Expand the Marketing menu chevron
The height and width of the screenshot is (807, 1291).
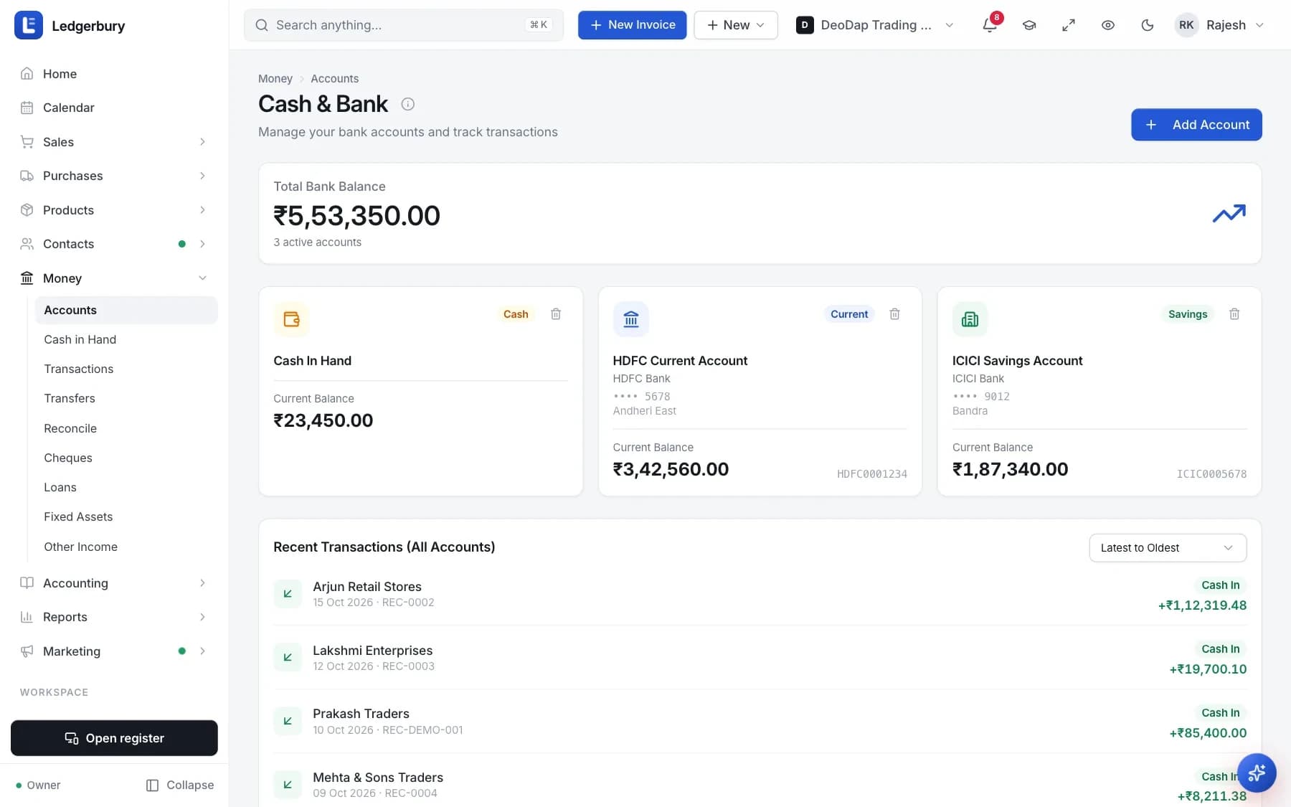[202, 651]
